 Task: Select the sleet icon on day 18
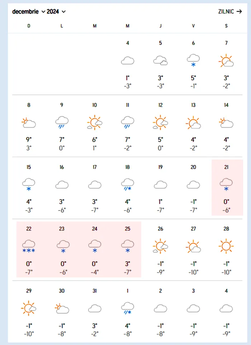(x=127, y=184)
